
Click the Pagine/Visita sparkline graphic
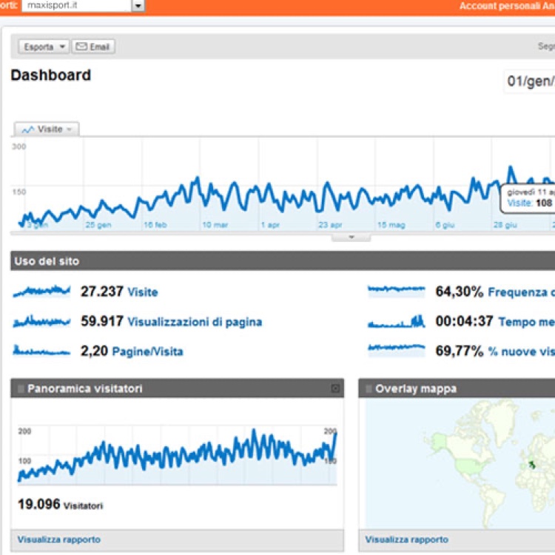point(41,351)
